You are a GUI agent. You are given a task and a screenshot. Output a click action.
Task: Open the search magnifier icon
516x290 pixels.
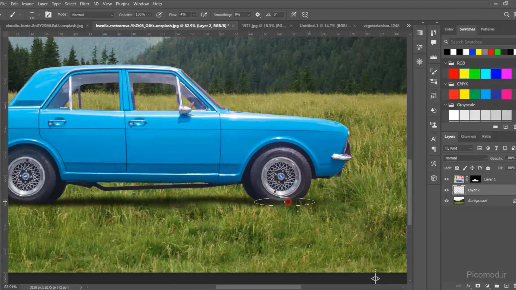point(506,15)
